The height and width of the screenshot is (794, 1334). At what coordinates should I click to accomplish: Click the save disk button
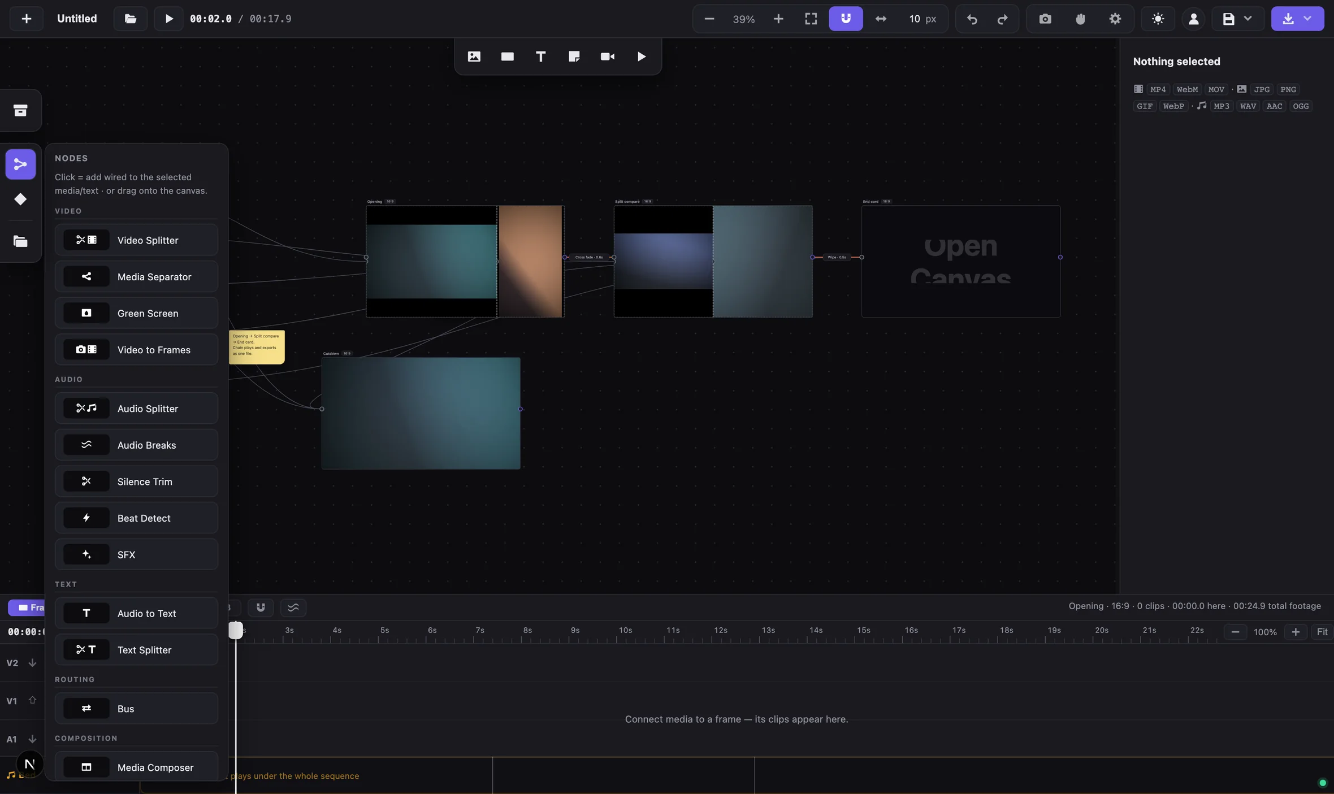point(1228,19)
